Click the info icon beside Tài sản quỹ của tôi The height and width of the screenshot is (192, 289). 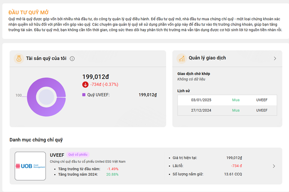point(72,58)
